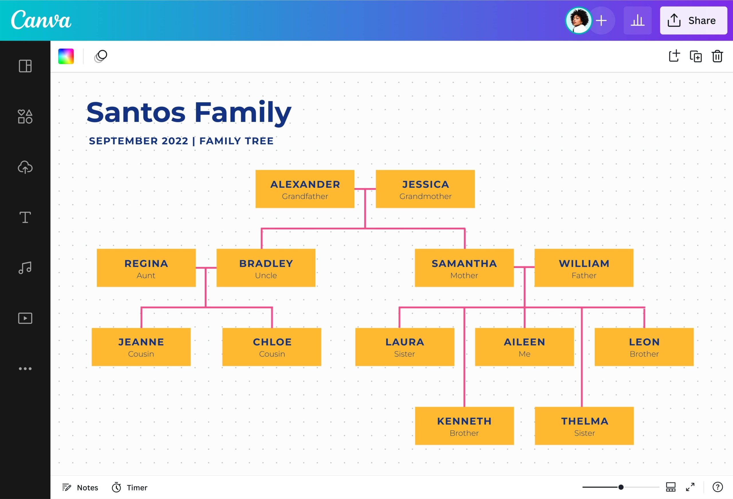Enter fullscreen view with expand arrows
This screenshot has height=499, width=733.
pos(690,487)
